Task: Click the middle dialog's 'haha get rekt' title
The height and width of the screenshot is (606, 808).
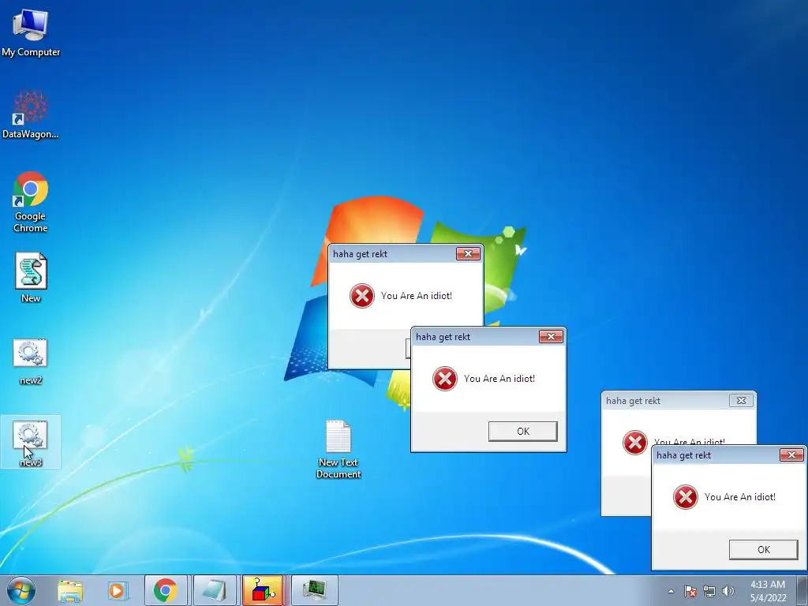Action: (x=443, y=337)
